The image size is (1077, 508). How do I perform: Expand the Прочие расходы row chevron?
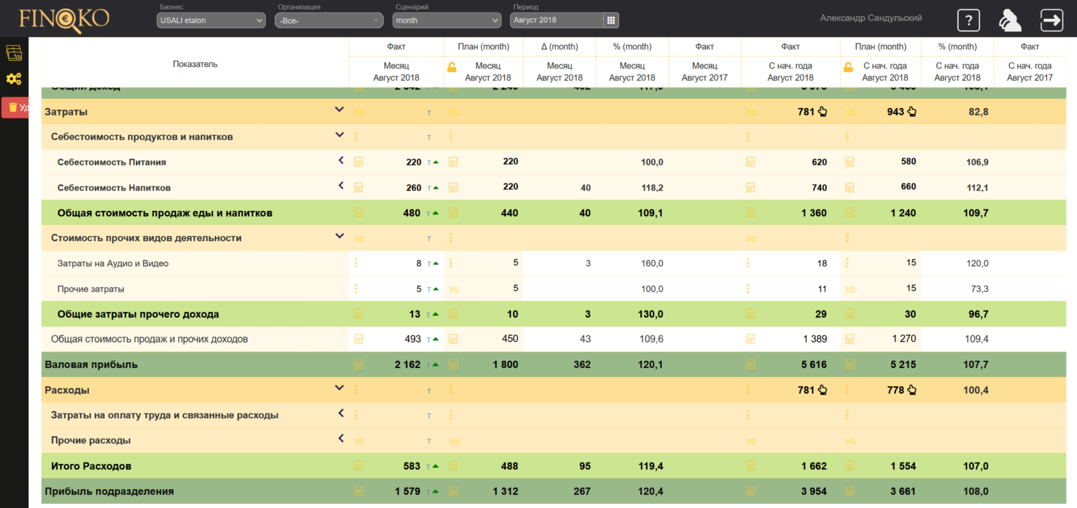click(x=341, y=439)
